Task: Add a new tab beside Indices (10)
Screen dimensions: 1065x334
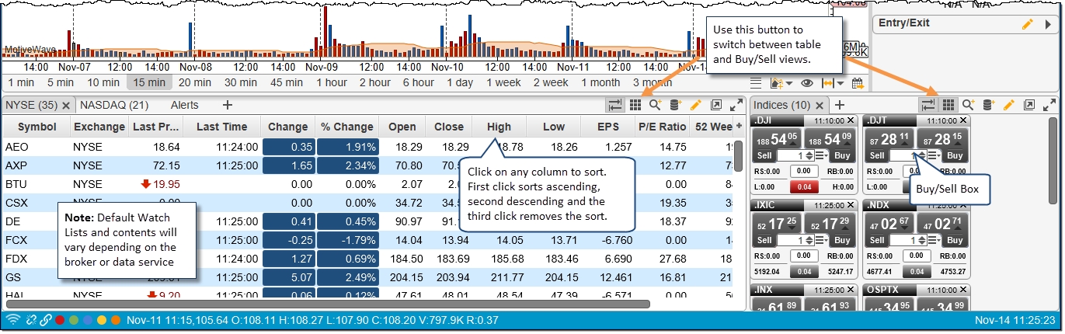Action: pyautogui.click(x=840, y=105)
